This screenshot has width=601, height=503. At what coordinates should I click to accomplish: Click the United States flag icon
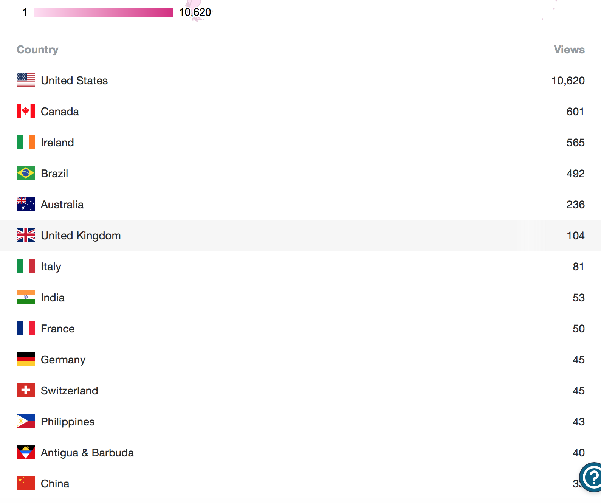pyautogui.click(x=26, y=80)
